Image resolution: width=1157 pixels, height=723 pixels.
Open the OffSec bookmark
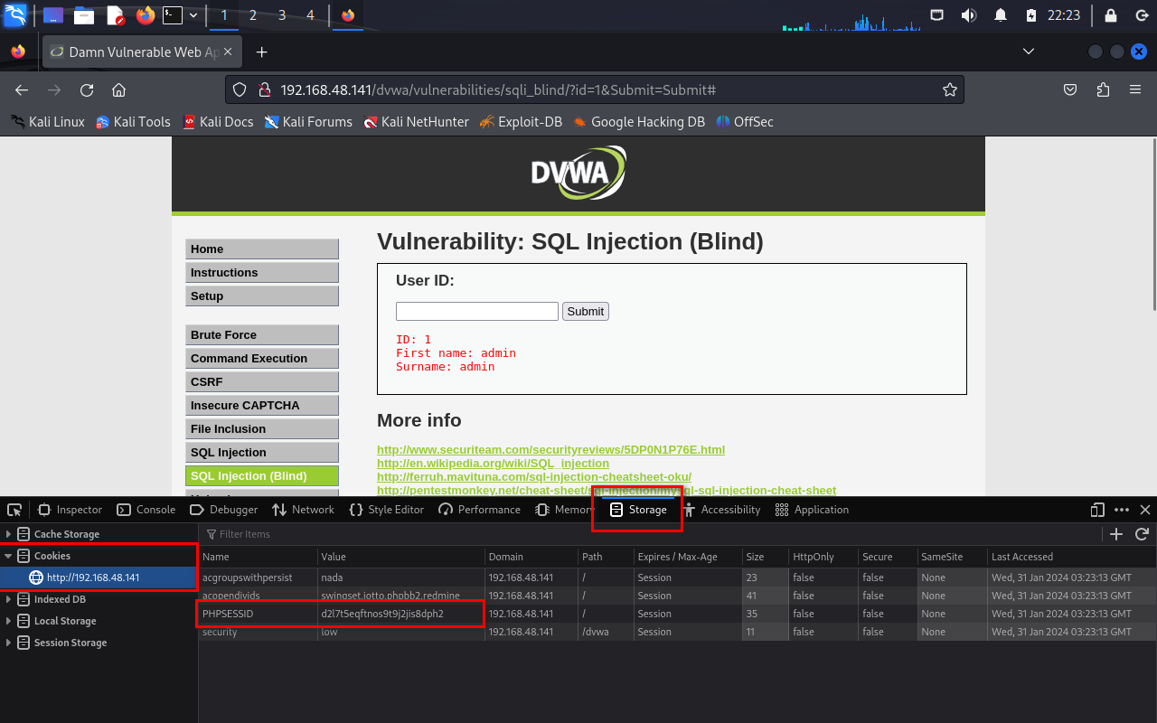[745, 121]
